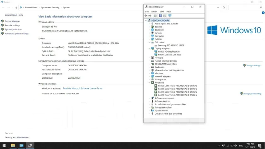Open Advanced system settings in sidebar
Screen dimensions: 265x149
click(17, 34)
